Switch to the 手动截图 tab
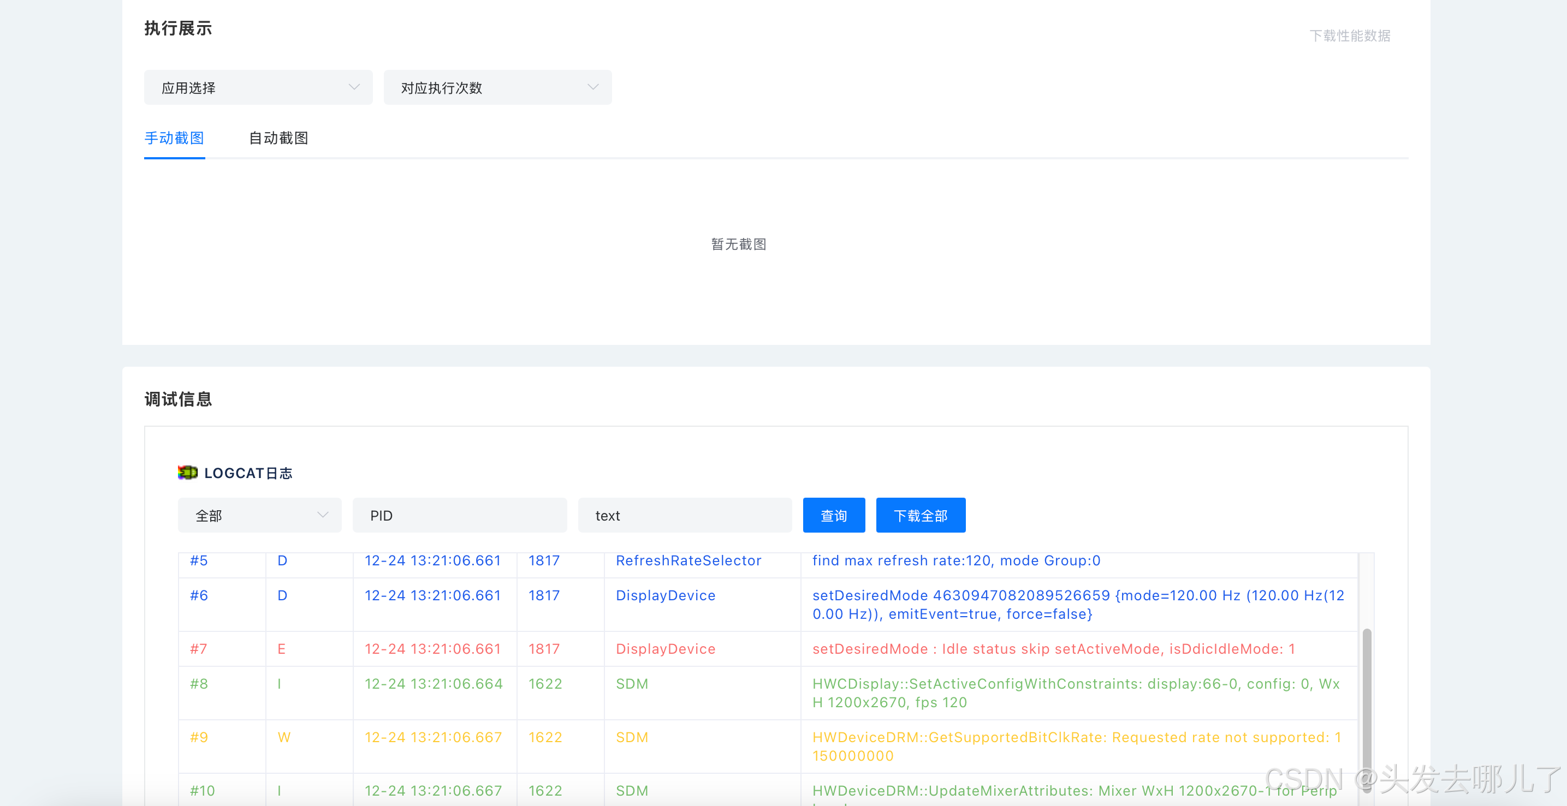The image size is (1567, 806). (174, 138)
